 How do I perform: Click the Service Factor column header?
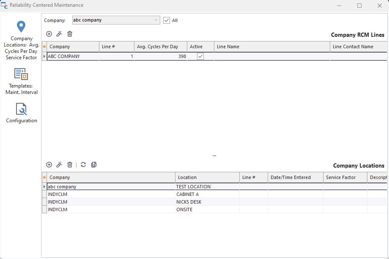click(345, 177)
